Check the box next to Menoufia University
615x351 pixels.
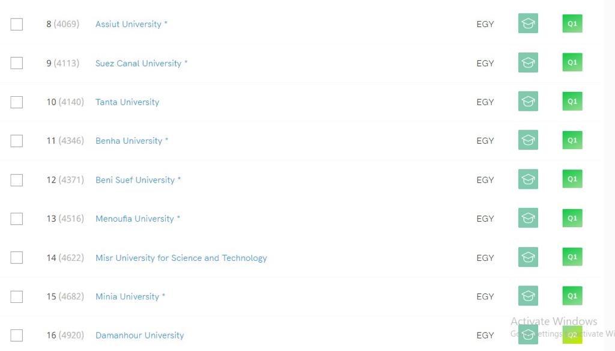pyautogui.click(x=16, y=219)
